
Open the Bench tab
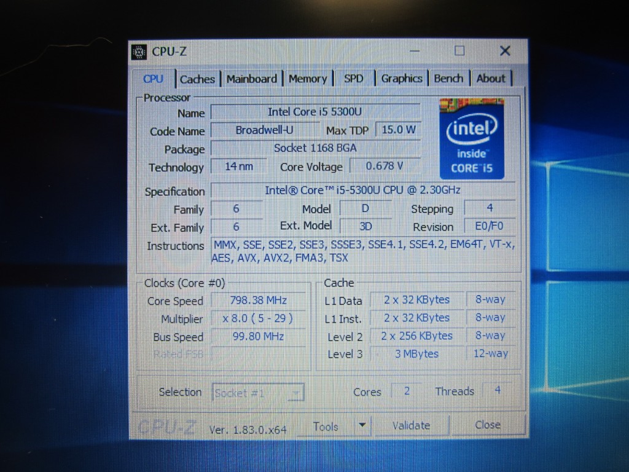point(448,78)
